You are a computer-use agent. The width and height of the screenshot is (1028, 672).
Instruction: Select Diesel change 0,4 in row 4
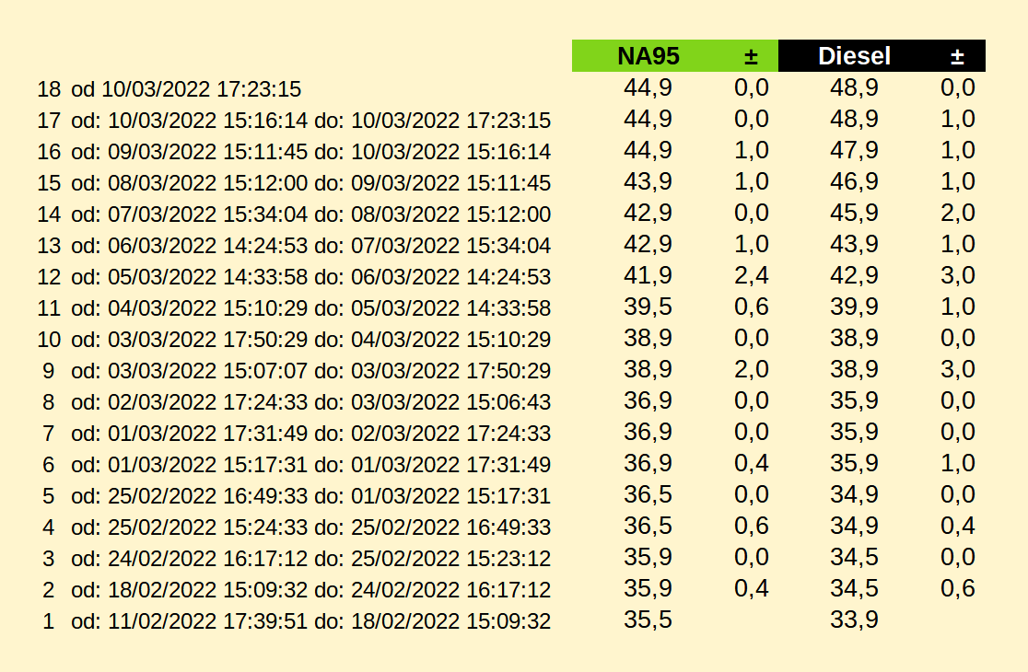[x=957, y=526]
